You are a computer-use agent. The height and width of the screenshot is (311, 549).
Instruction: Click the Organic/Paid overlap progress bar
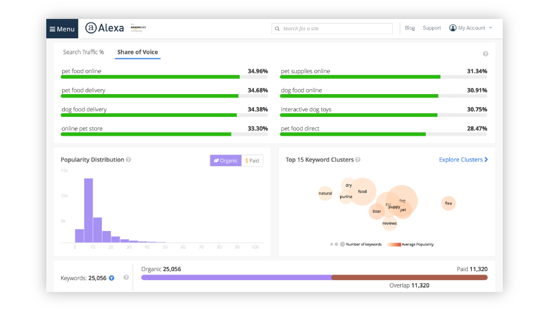[x=314, y=277]
